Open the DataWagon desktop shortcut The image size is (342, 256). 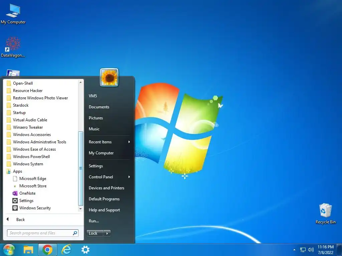[13, 47]
